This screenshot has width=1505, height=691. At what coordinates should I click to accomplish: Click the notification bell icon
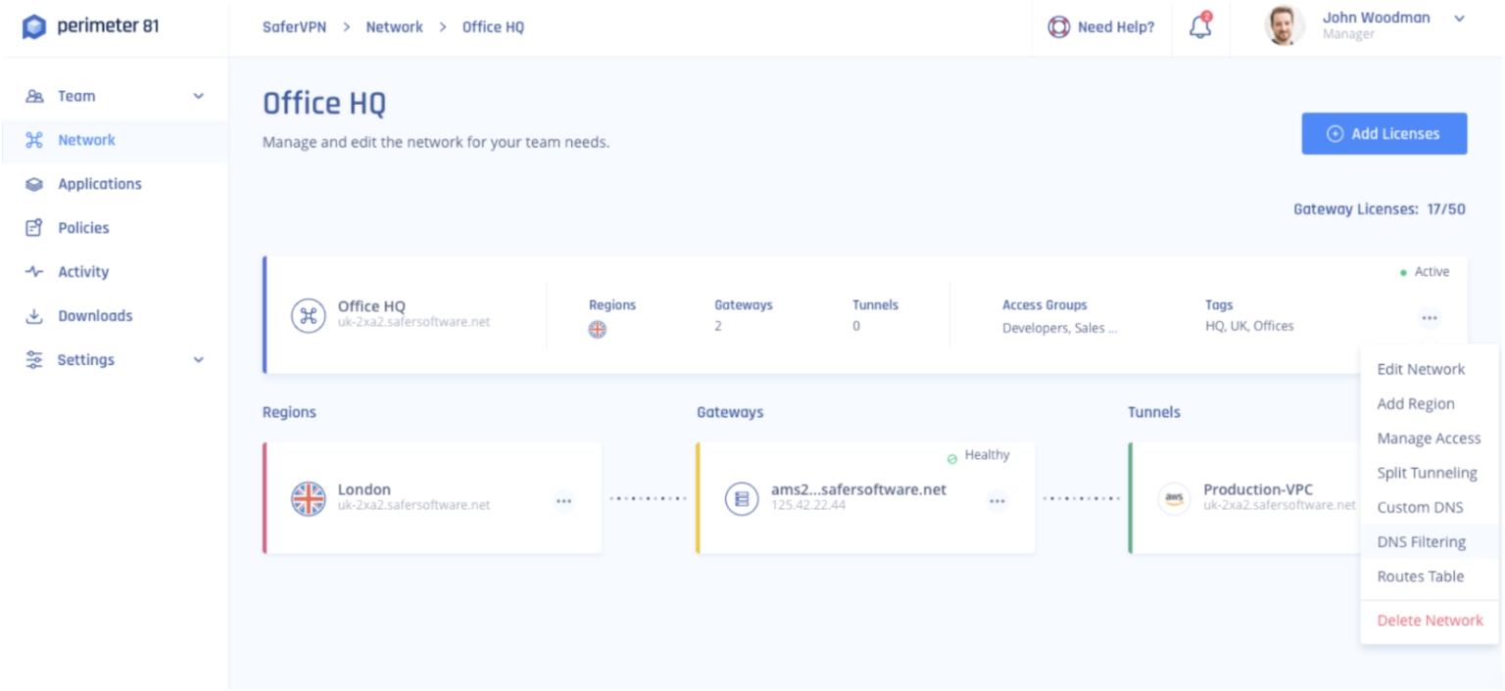[x=1199, y=27]
